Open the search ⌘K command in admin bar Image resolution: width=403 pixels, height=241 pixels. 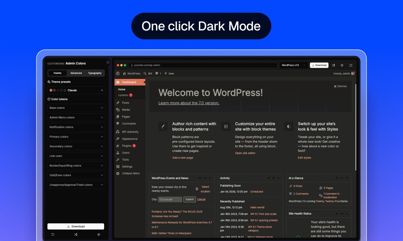point(148,73)
